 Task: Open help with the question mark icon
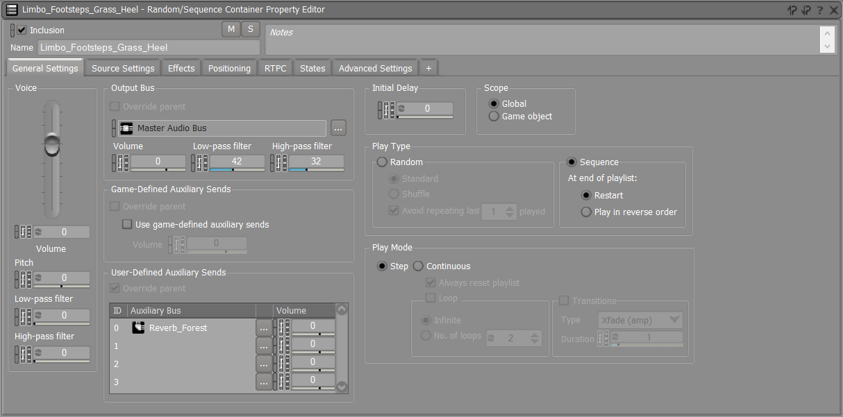[x=820, y=10]
